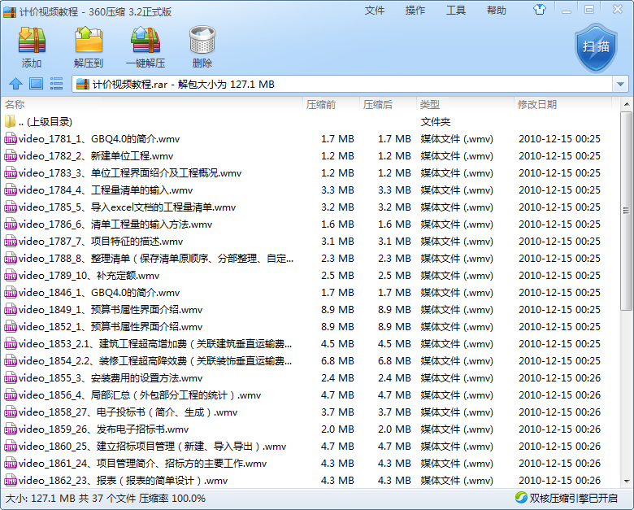Click the 双核压缩引擎 status icon
This screenshot has height=510, width=634.
[521, 498]
